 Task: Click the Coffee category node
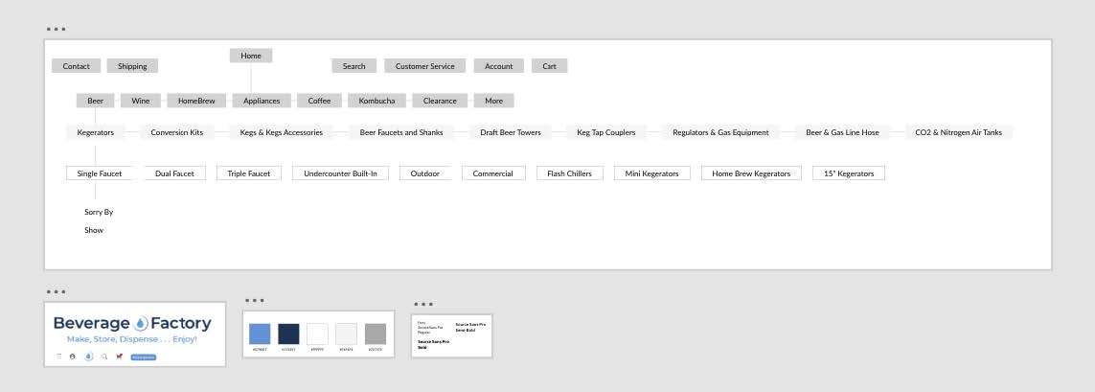(319, 101)
